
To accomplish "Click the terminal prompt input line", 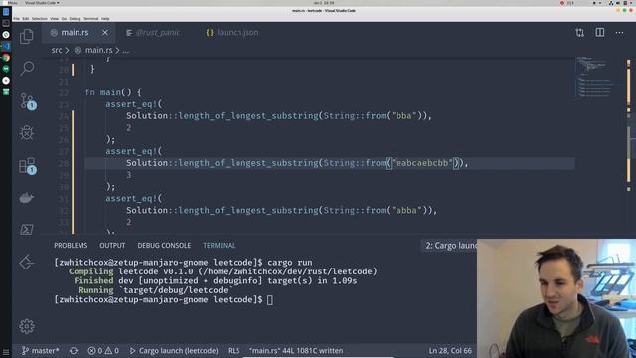I will (162, 300).
